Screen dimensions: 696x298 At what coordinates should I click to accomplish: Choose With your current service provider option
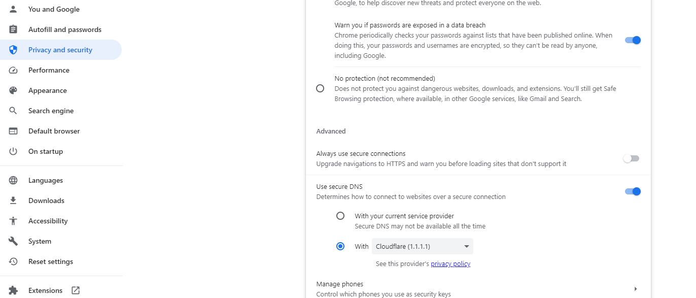[x=340, y=215]
